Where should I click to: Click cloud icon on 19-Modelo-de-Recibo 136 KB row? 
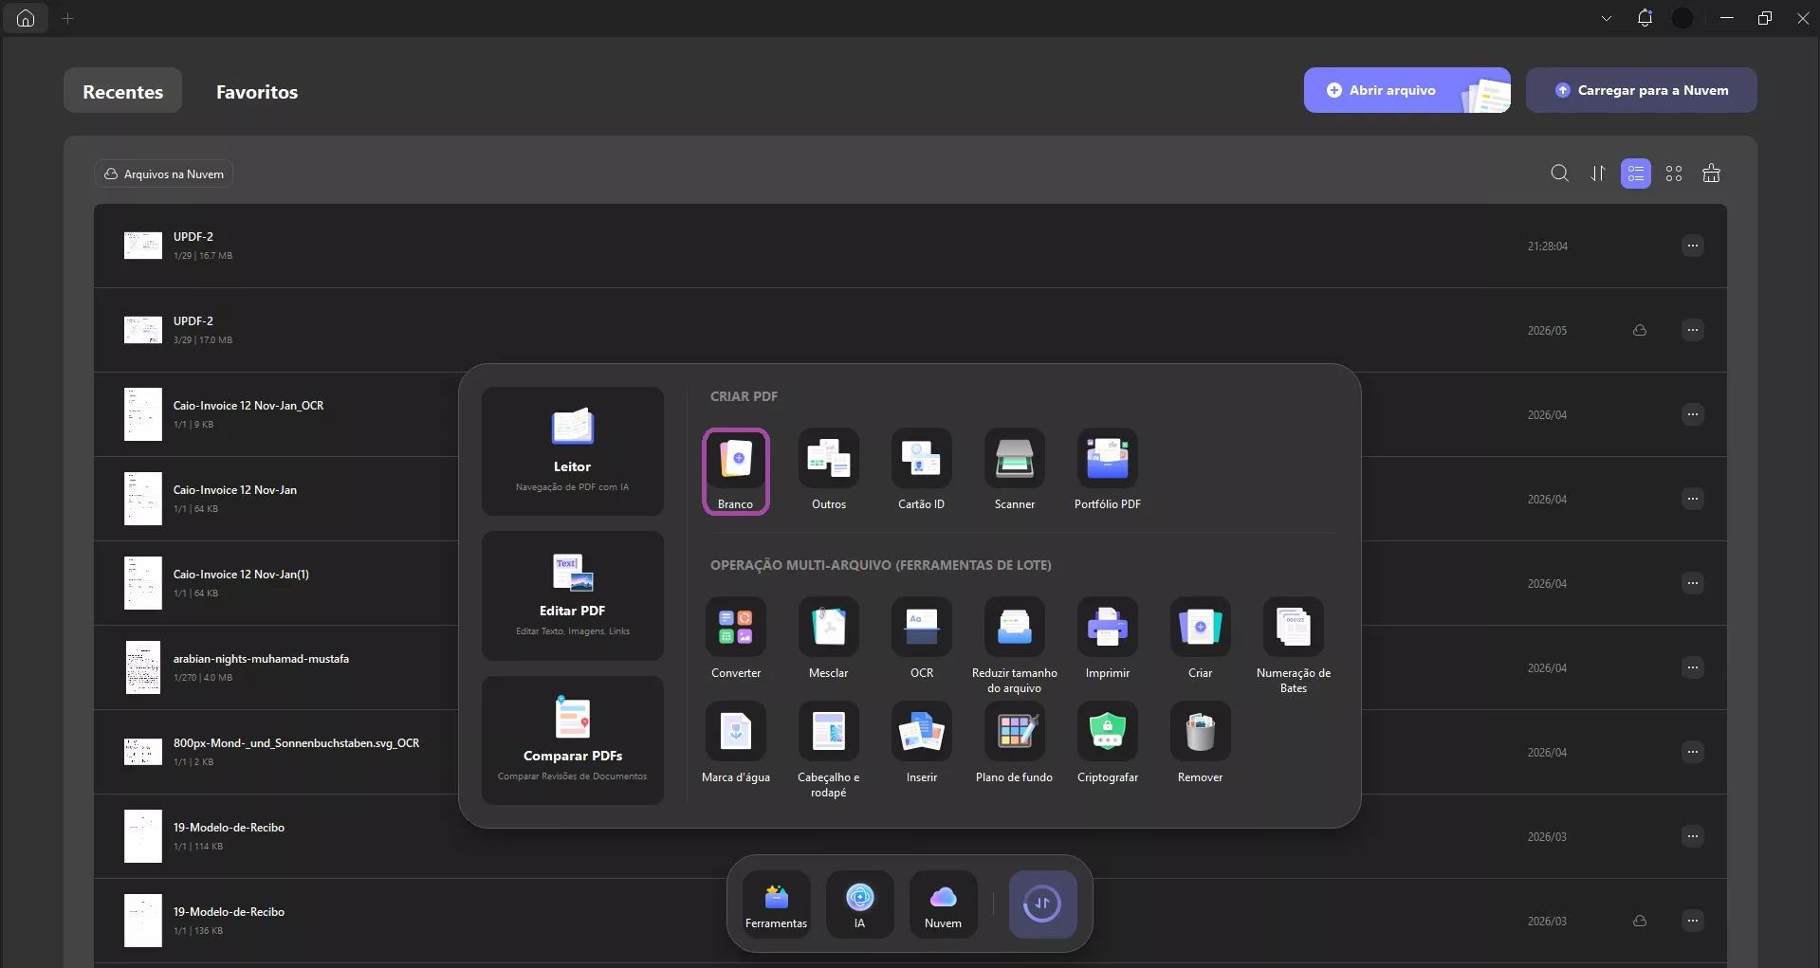1640,921
